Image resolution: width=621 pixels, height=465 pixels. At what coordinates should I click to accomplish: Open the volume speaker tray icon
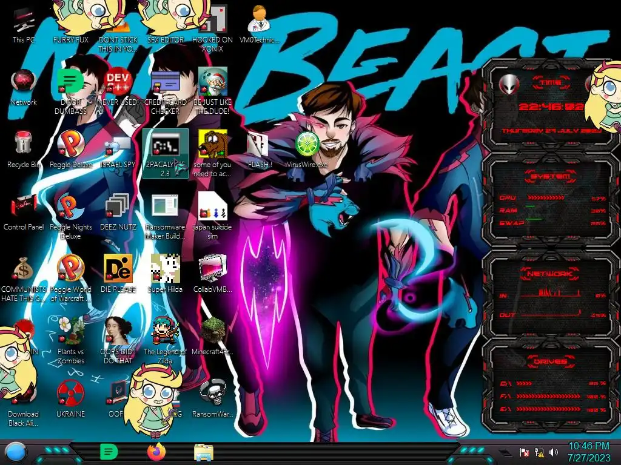pos(554,452)
